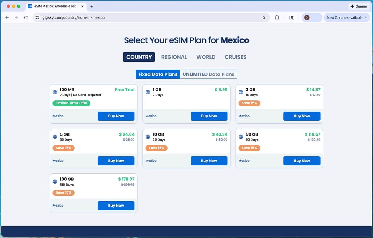Click the Gemini button
The width and height of the screenshot is (373, 238).
click(359, 7)
